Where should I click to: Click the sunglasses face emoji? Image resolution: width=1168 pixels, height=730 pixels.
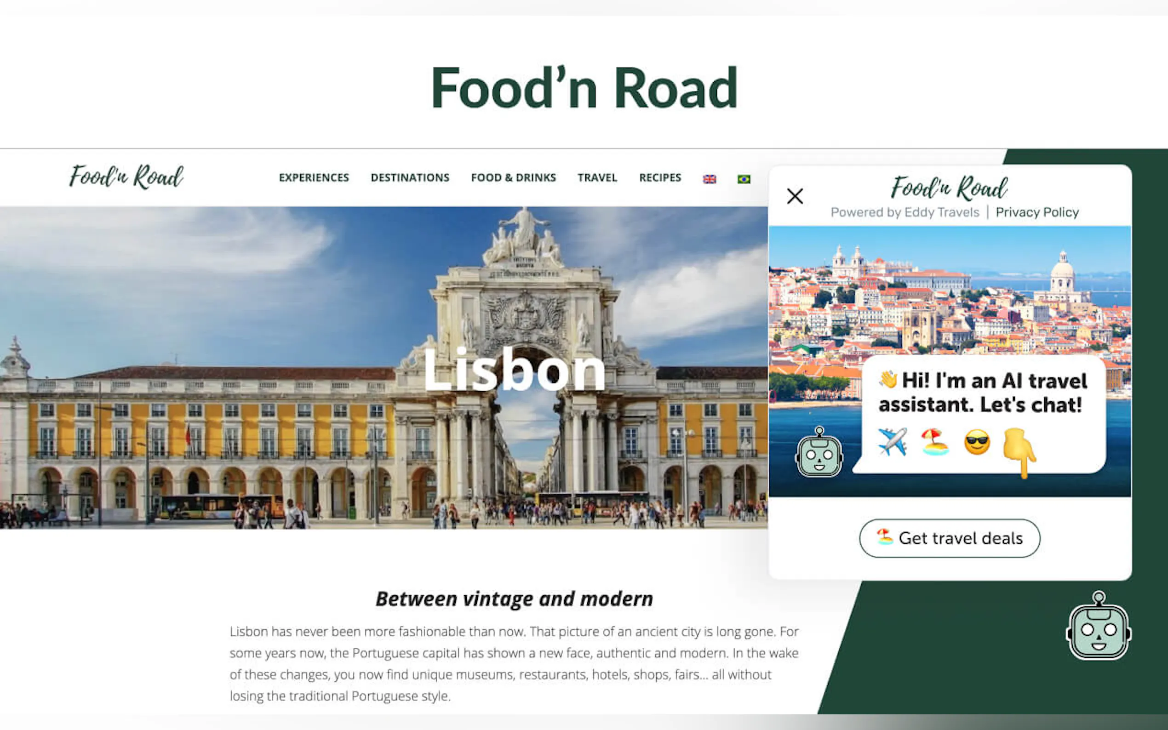pyautogui.click(x=977, y=442)
